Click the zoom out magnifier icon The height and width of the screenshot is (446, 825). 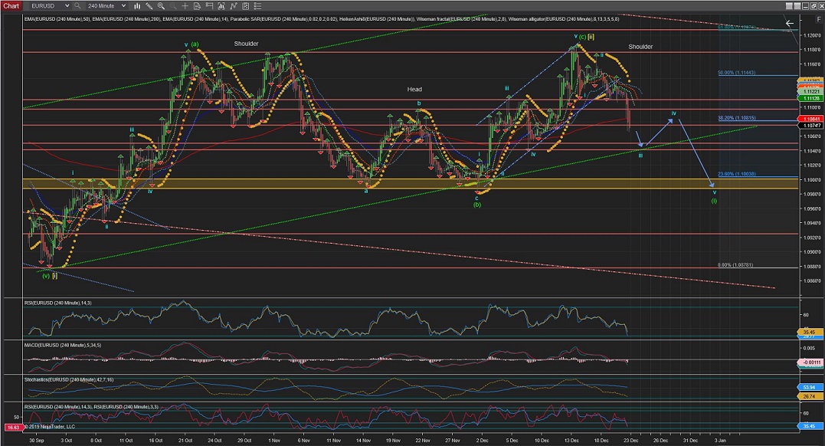click(172, 6)
